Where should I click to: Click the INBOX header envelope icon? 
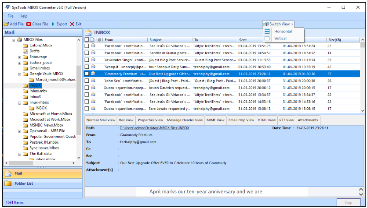[88, 32]
